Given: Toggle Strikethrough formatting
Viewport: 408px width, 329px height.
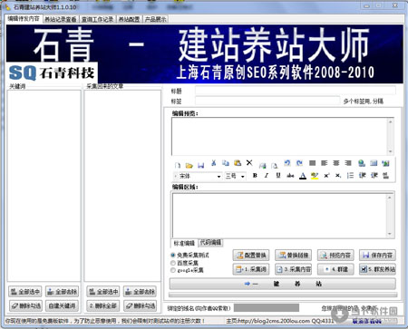Looking at the screenshot, I should (290, 176).
